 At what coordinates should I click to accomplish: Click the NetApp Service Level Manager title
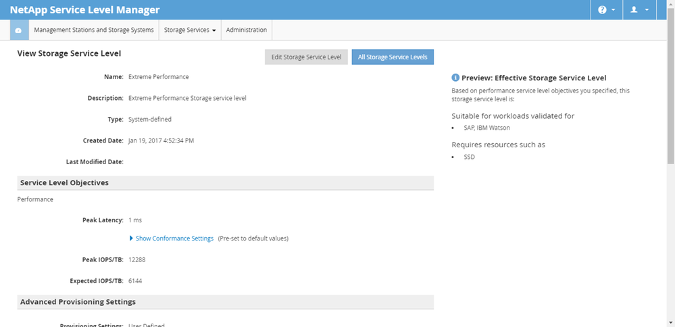coord(85,10)
